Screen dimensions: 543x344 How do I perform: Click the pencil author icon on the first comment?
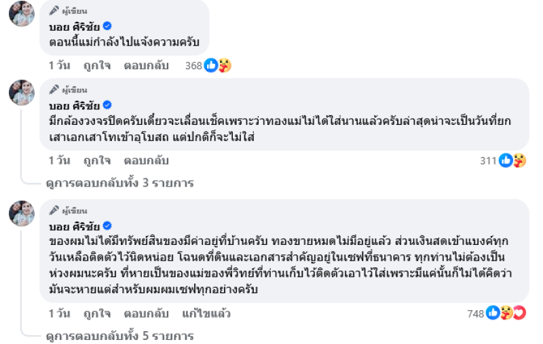pos(54,12)
